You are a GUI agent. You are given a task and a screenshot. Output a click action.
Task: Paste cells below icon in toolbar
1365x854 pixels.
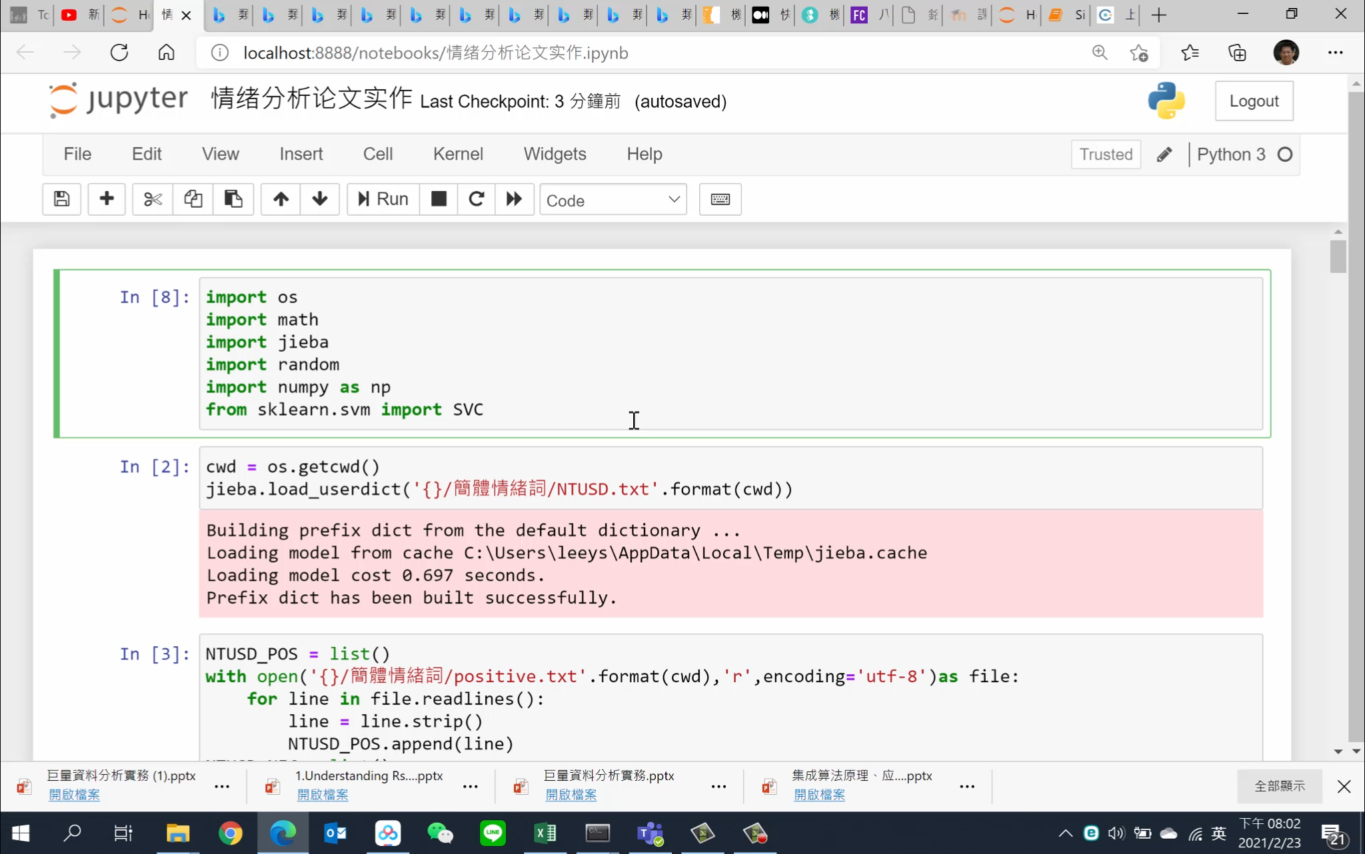[233, 199]
